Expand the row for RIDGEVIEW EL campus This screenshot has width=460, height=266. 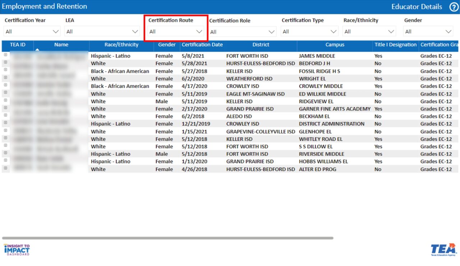pos(5,100)
